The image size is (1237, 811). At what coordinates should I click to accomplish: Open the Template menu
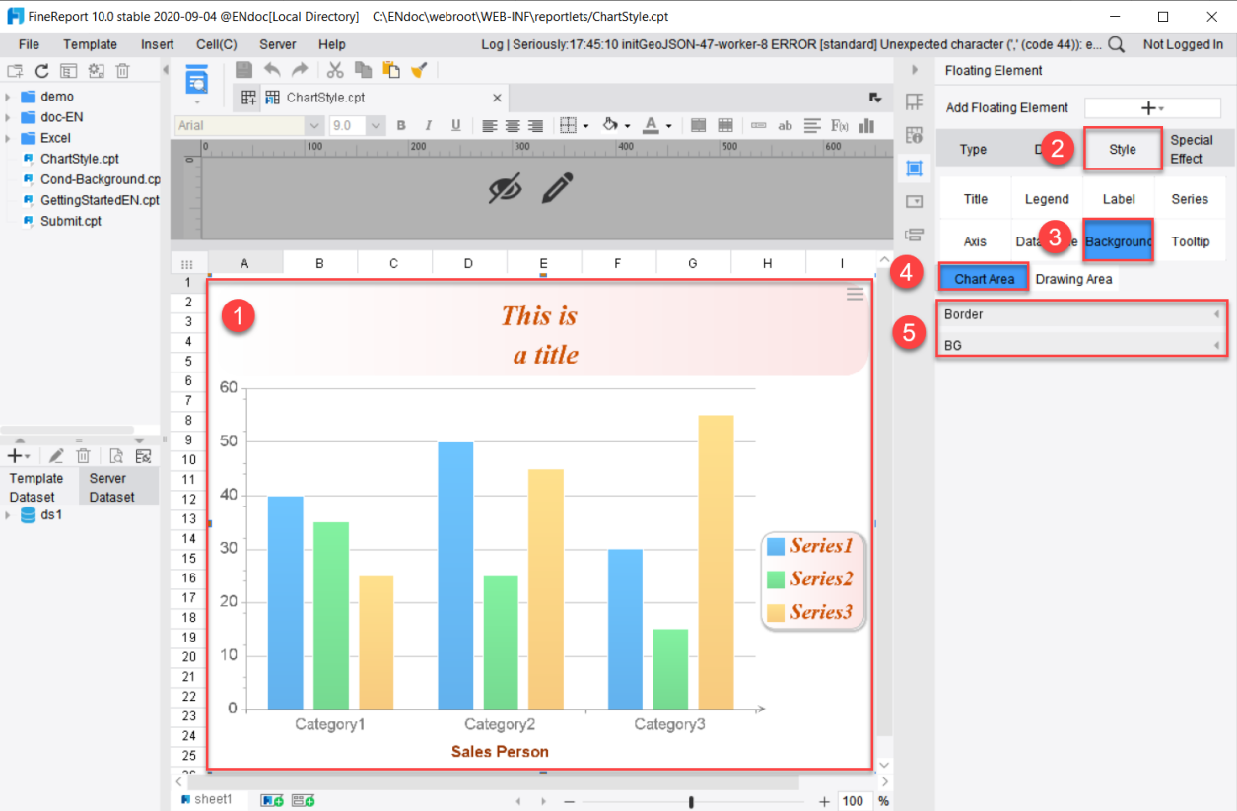90,44
